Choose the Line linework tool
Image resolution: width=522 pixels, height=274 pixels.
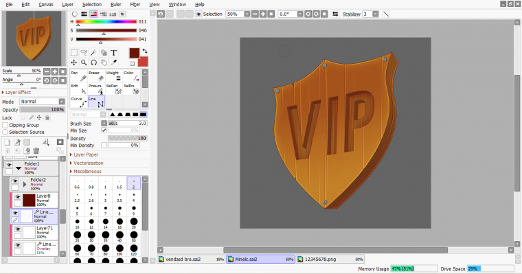click(x=97, y=102)
